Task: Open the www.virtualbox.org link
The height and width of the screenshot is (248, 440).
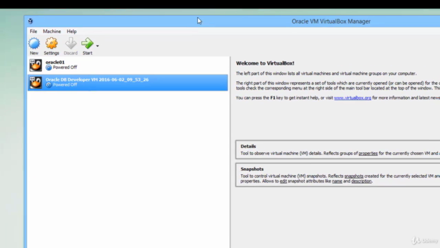Action: (353, 98)
